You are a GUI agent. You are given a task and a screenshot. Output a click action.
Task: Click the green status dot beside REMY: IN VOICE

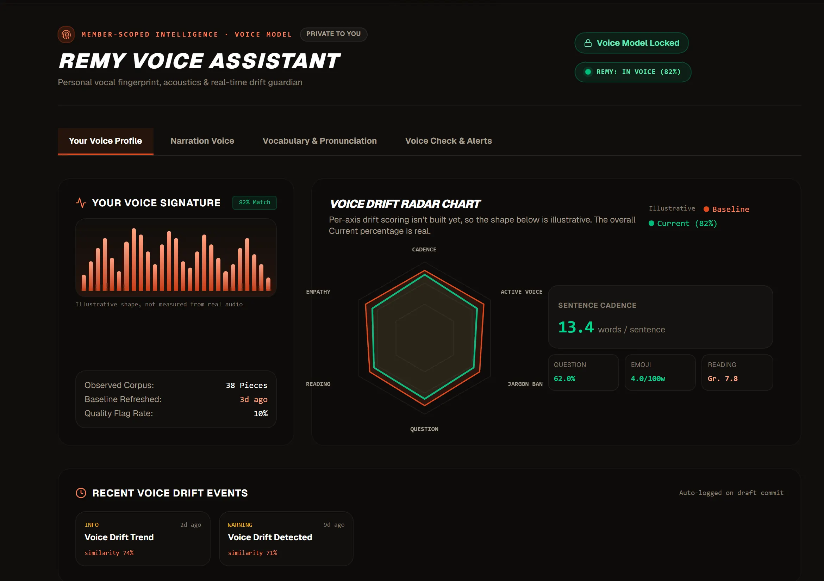click(588, 72)
